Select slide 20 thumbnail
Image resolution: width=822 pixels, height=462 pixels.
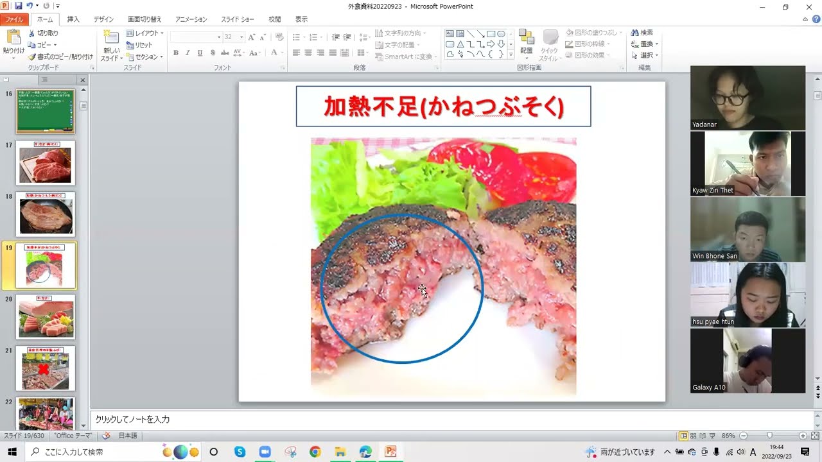tap(45, 317)
